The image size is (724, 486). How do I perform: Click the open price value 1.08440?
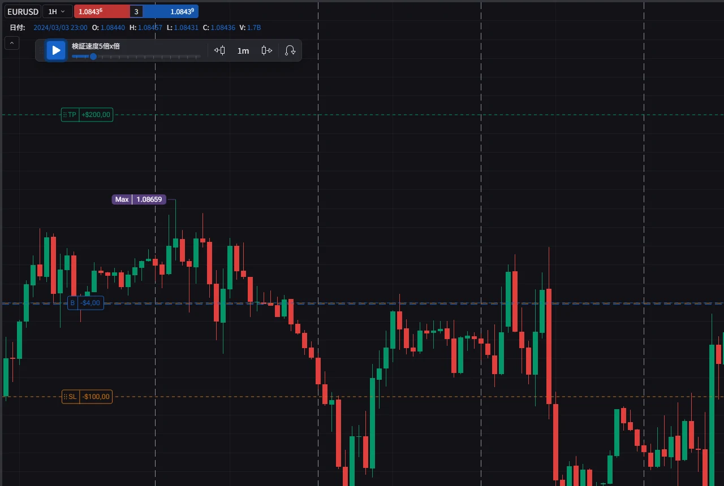coord(113,28)
